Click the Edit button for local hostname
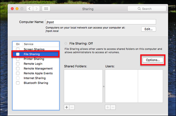The image size is (176, 116). 148,29
